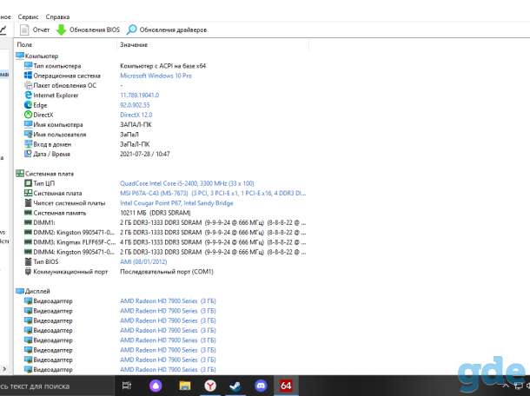Open the Microsoft Windows 10 Pro link
The image size is (530, 396).
point(156,76)
